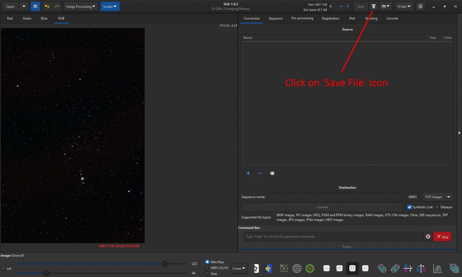The image size is (462, 277).
Task: Click the red Stop button
Action: pos(442,236)
